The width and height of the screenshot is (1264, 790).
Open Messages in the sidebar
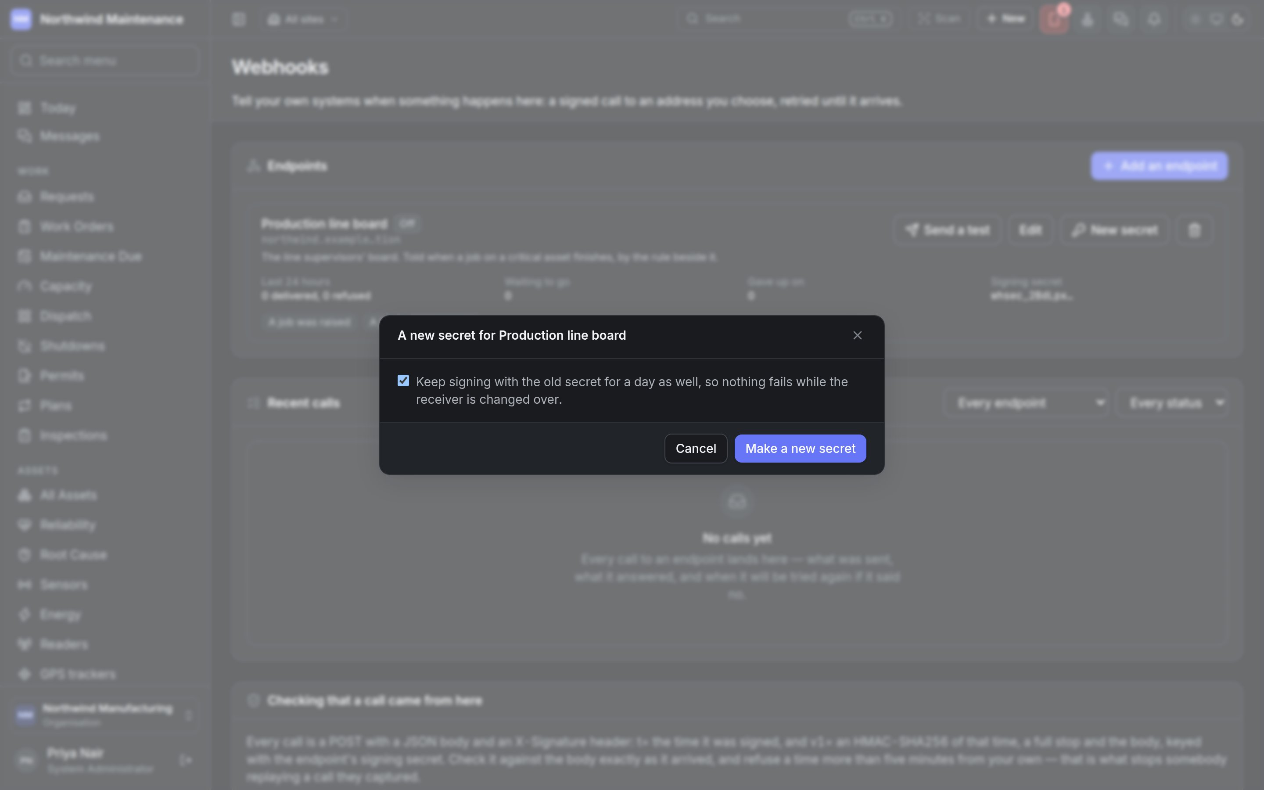click(x=104, y=136)
